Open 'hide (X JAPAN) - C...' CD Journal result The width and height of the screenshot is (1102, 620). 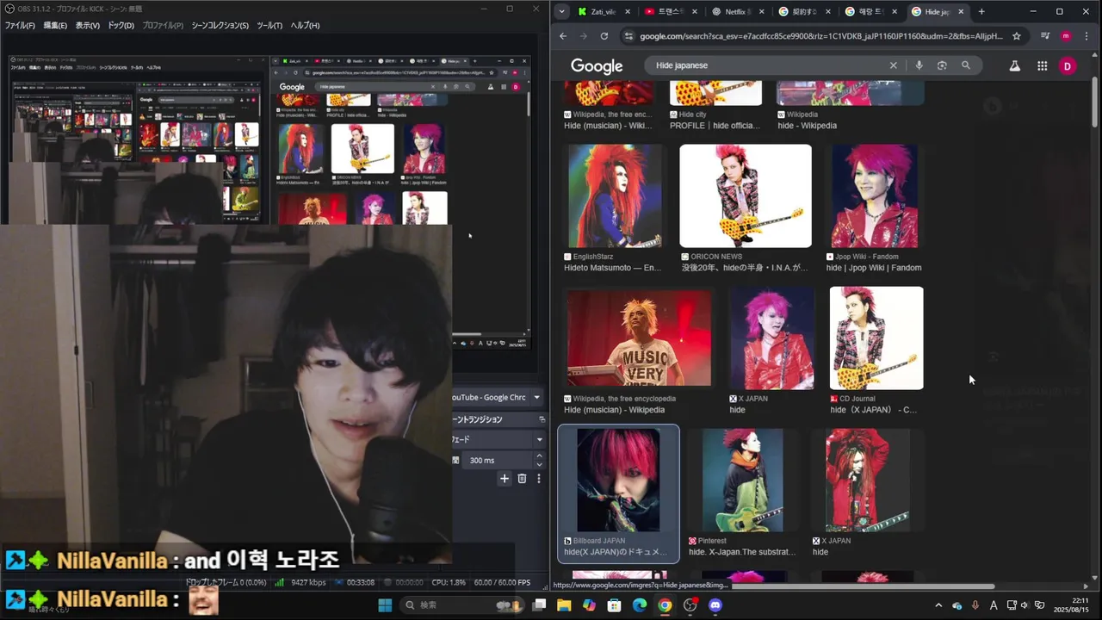[873, 410]
